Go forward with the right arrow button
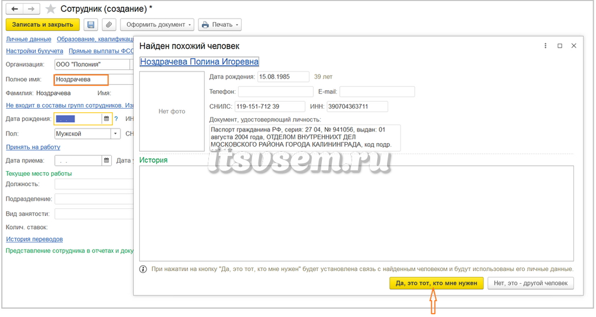 click(31, 9)
